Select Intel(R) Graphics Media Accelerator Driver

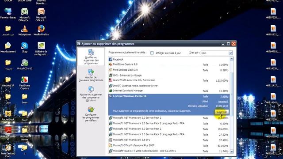(169, 86)
